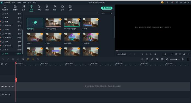191x103 pixels.
Task: Select the 所有 All category (1253)
Action: (11, 54)
